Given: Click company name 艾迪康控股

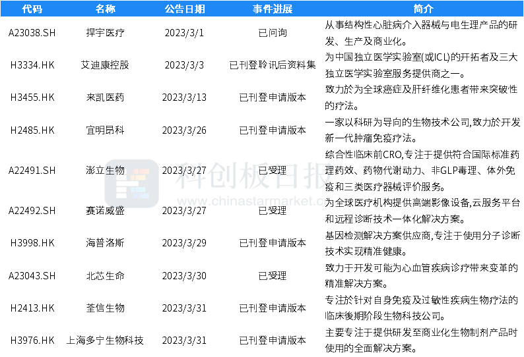Looking at the screenshot, I should tap(106, 65).
